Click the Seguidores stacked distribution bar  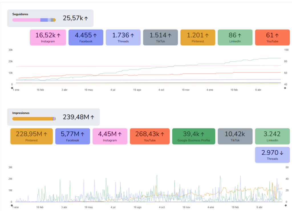(34, 20)
